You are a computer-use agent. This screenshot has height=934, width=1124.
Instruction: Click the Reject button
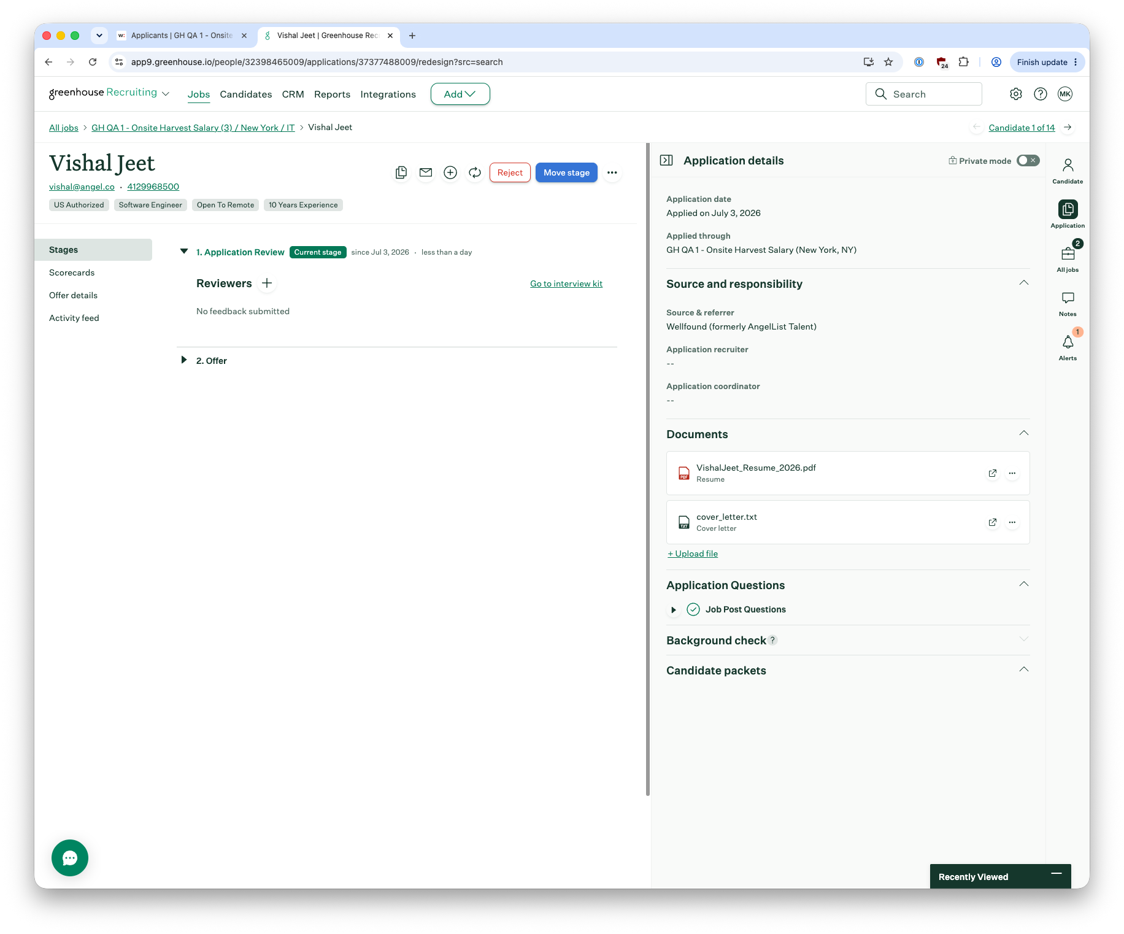pos(510,173)
